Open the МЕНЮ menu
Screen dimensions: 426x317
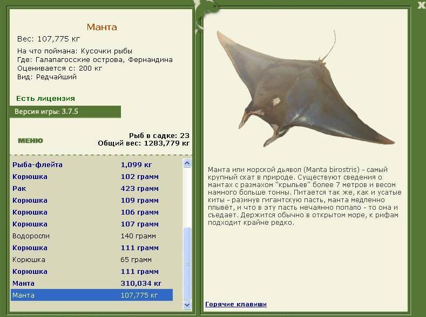tap(30, 141)
